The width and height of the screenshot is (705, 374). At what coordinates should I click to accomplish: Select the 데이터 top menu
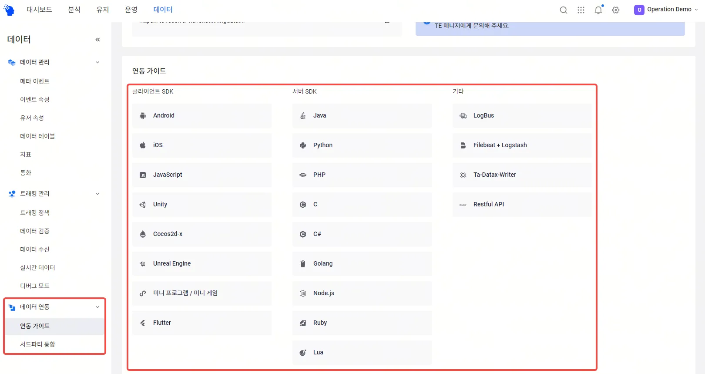[x=163, y=10]
